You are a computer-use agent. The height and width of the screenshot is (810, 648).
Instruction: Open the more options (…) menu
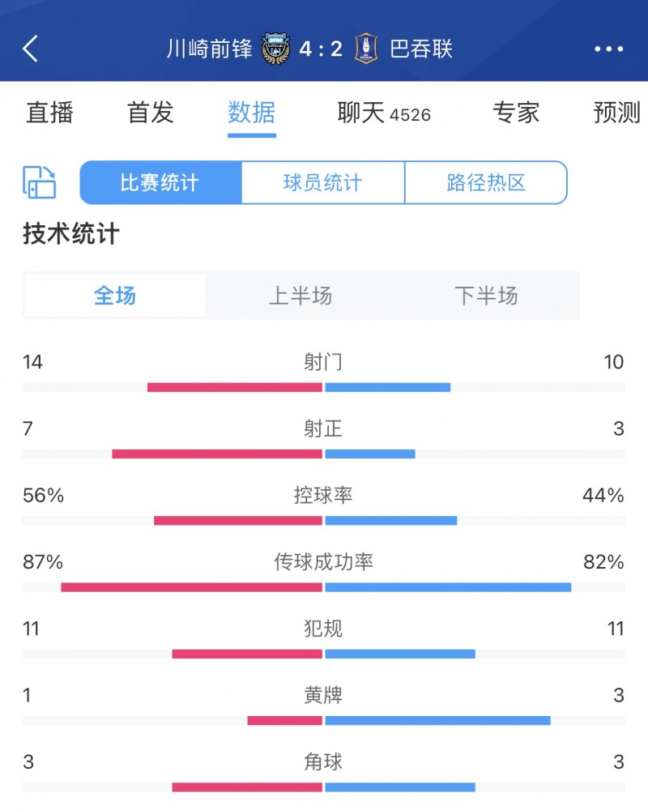pyautogui.click(x=610, y=49)
